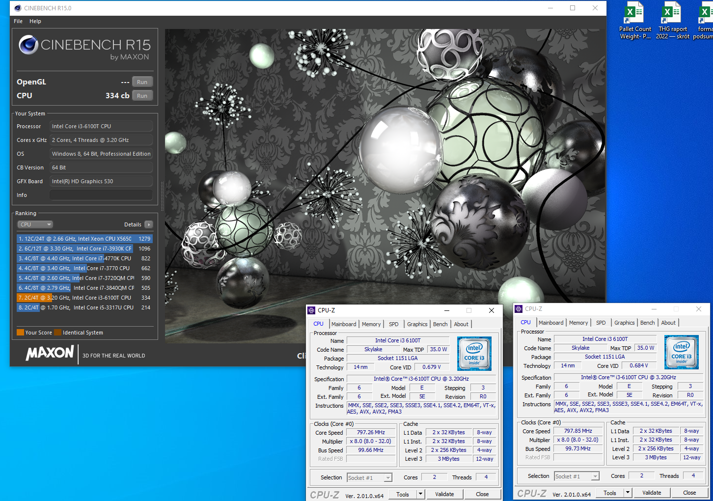Click Core Speed value 797.85 MHz
713x501 pixels.
coord(578,431)
